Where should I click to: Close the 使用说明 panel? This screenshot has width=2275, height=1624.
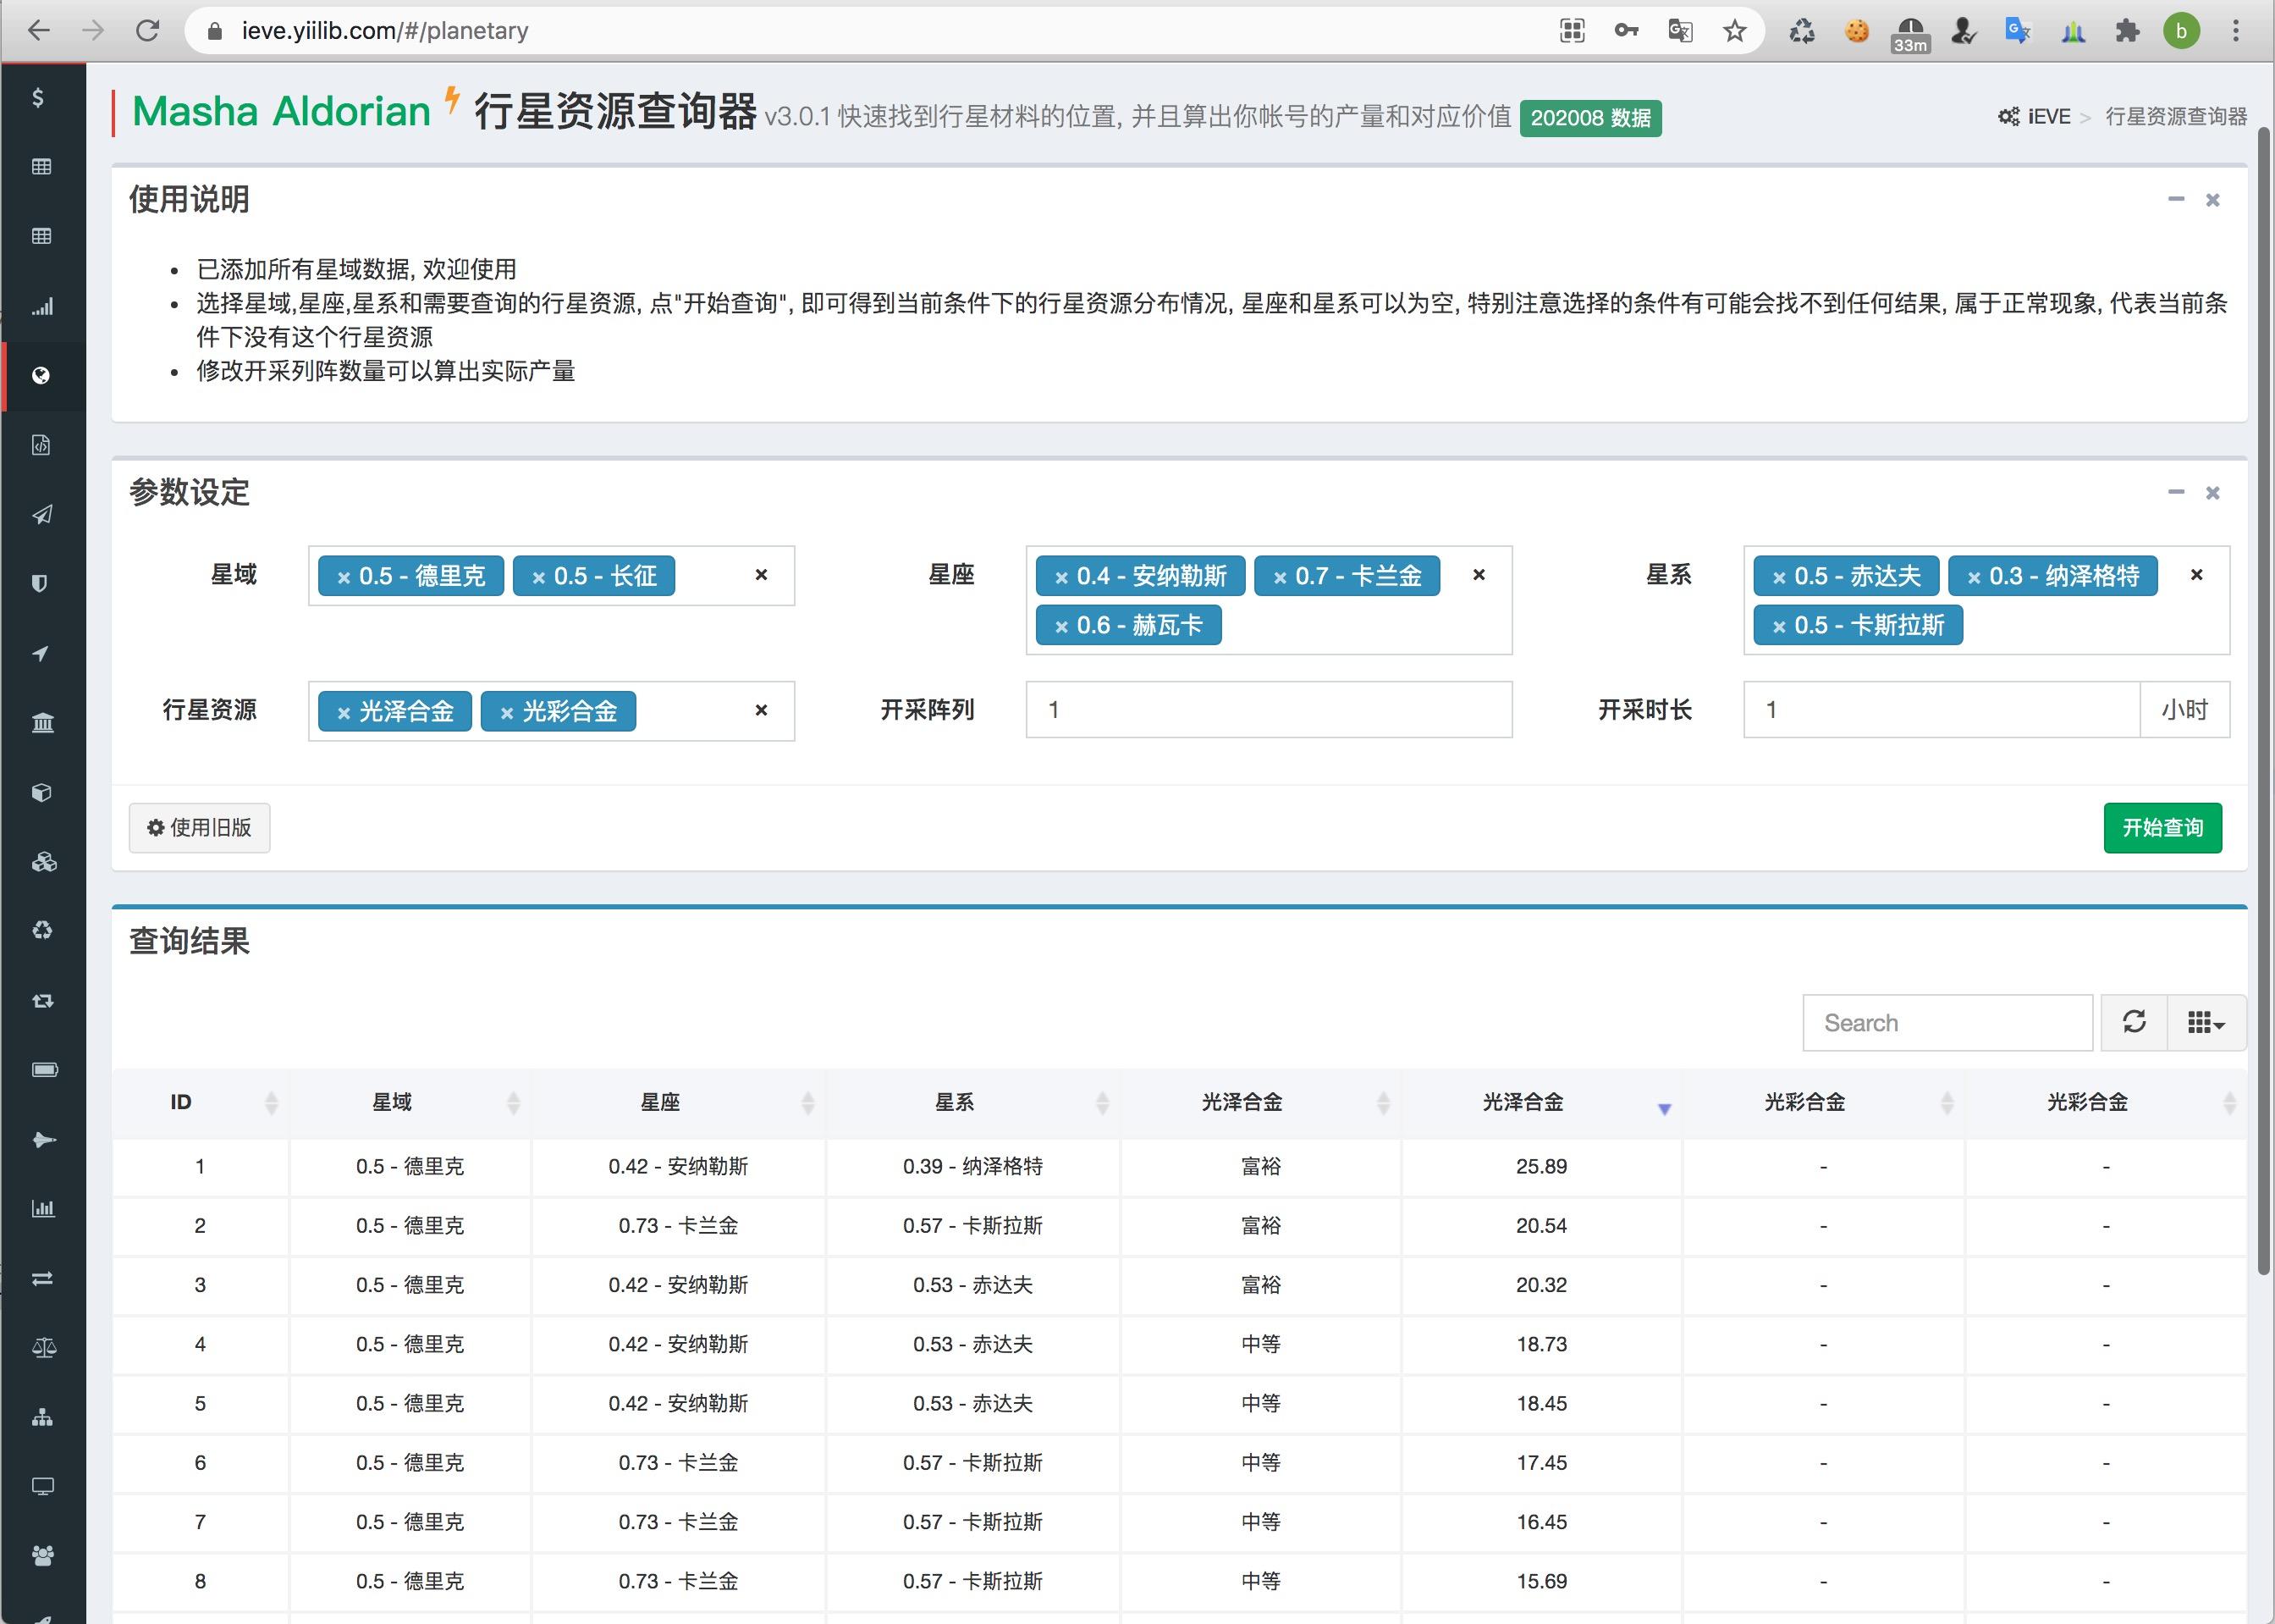coord(2212,200)
